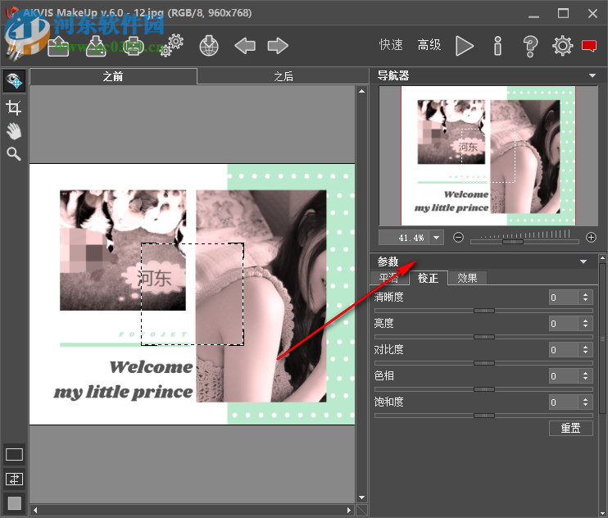Undo with the left arrow icon
608x518 pixels.
(x=245, y=46)
